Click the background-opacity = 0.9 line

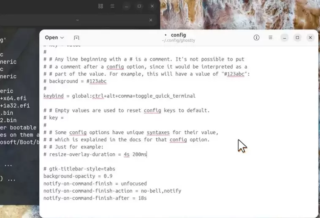78,176
